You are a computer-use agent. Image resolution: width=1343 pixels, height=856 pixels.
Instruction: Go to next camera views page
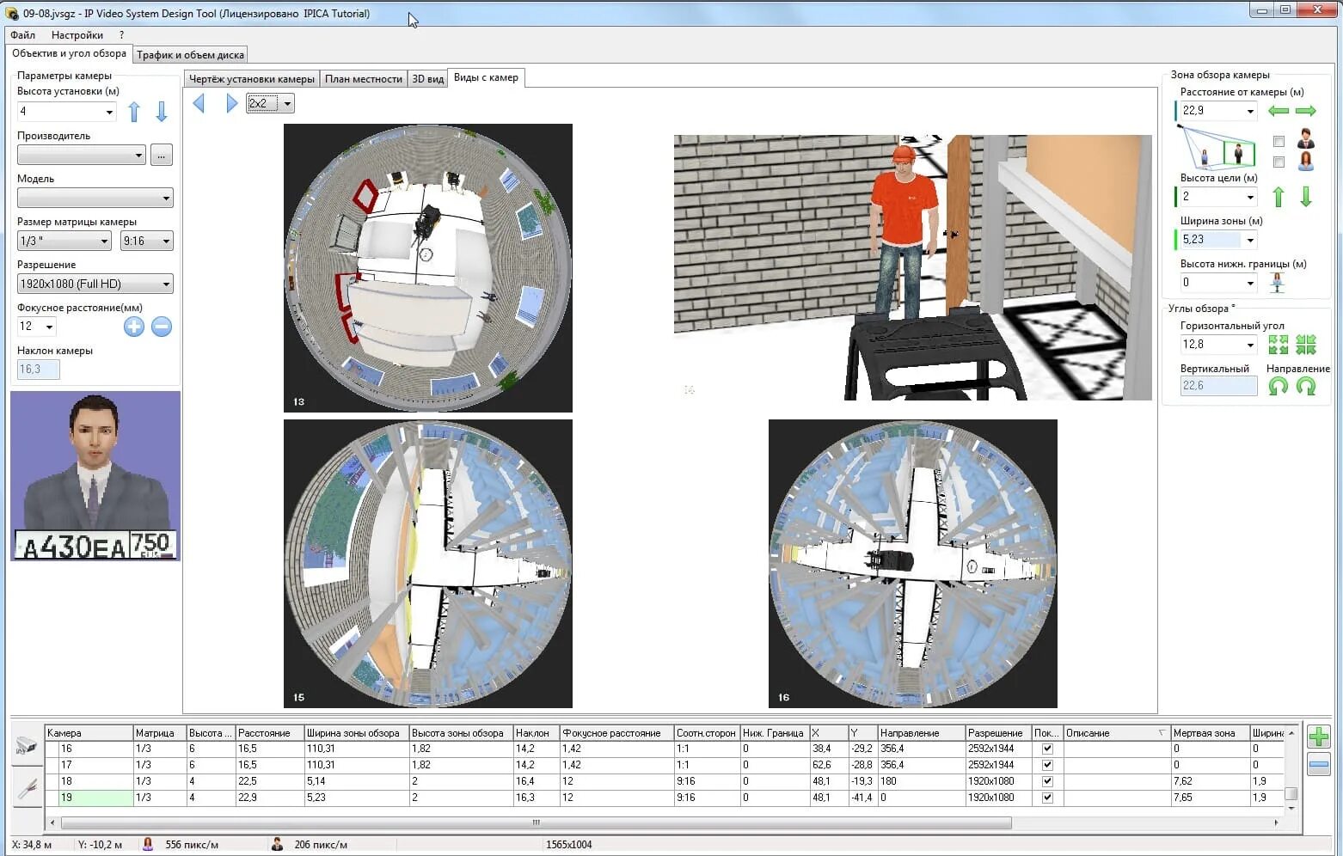pyautogui.click(x=231, y=103)
